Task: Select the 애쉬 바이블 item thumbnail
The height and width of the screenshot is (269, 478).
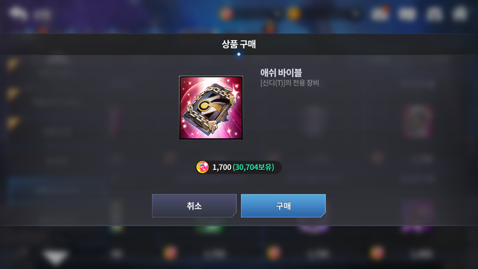Action: (x=211, y=107)
